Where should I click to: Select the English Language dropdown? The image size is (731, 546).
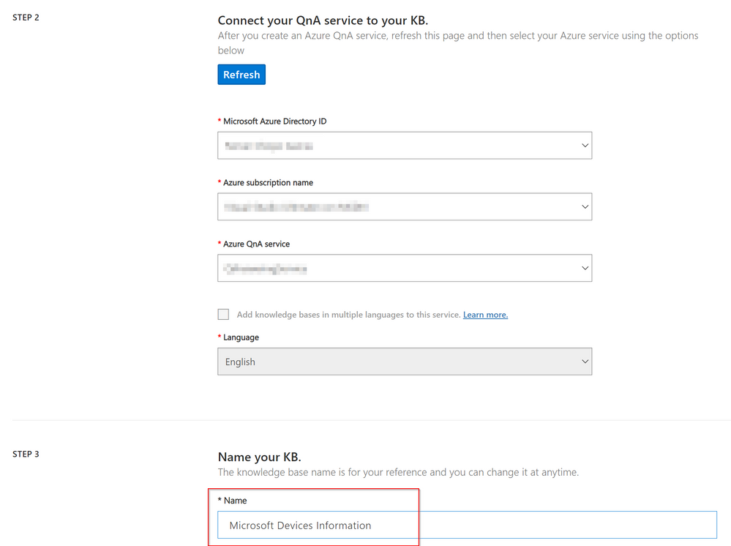(404, 362)
